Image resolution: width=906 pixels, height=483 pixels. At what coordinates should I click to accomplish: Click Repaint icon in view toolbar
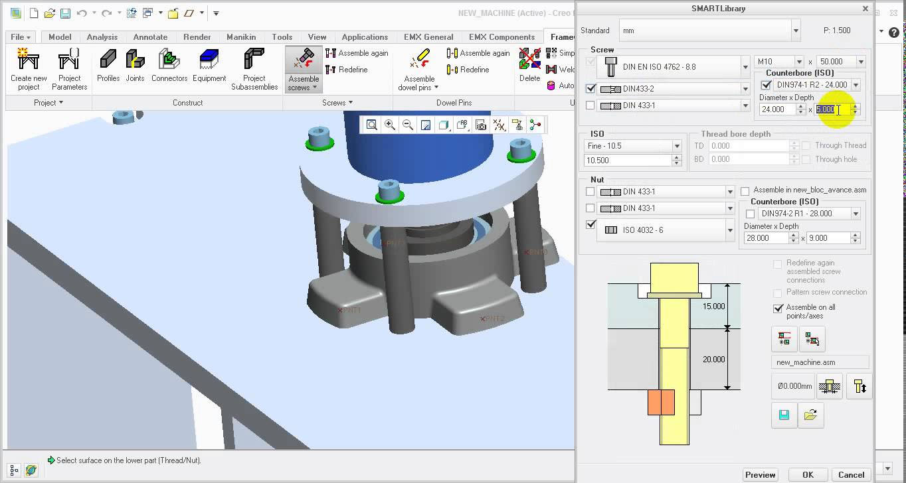[x=426, y=125]
